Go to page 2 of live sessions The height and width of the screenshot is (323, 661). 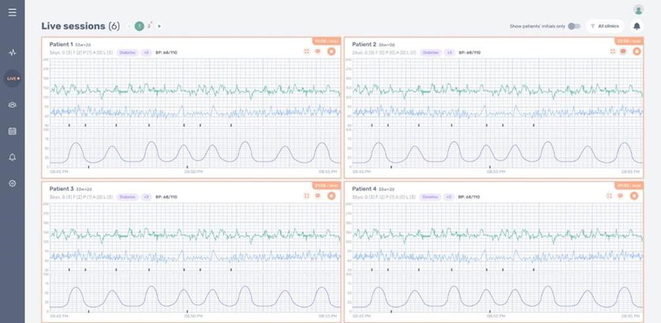click(149, 26)
